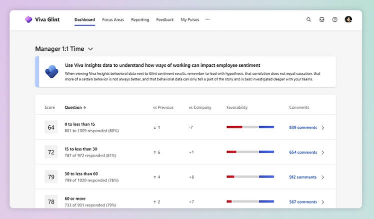Switch to the Focus Areas tab

pyautogui.click(x=113, y=19)
